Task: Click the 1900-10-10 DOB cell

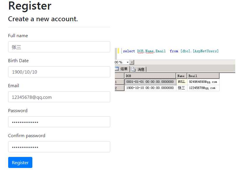Action: pos(150,88)
